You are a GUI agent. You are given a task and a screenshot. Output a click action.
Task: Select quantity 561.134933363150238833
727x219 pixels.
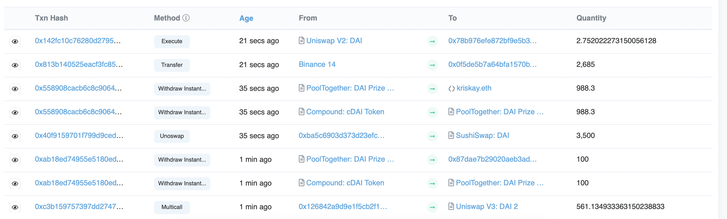(x=620, y=206)
